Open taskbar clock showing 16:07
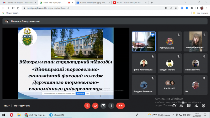 point(197,115)
